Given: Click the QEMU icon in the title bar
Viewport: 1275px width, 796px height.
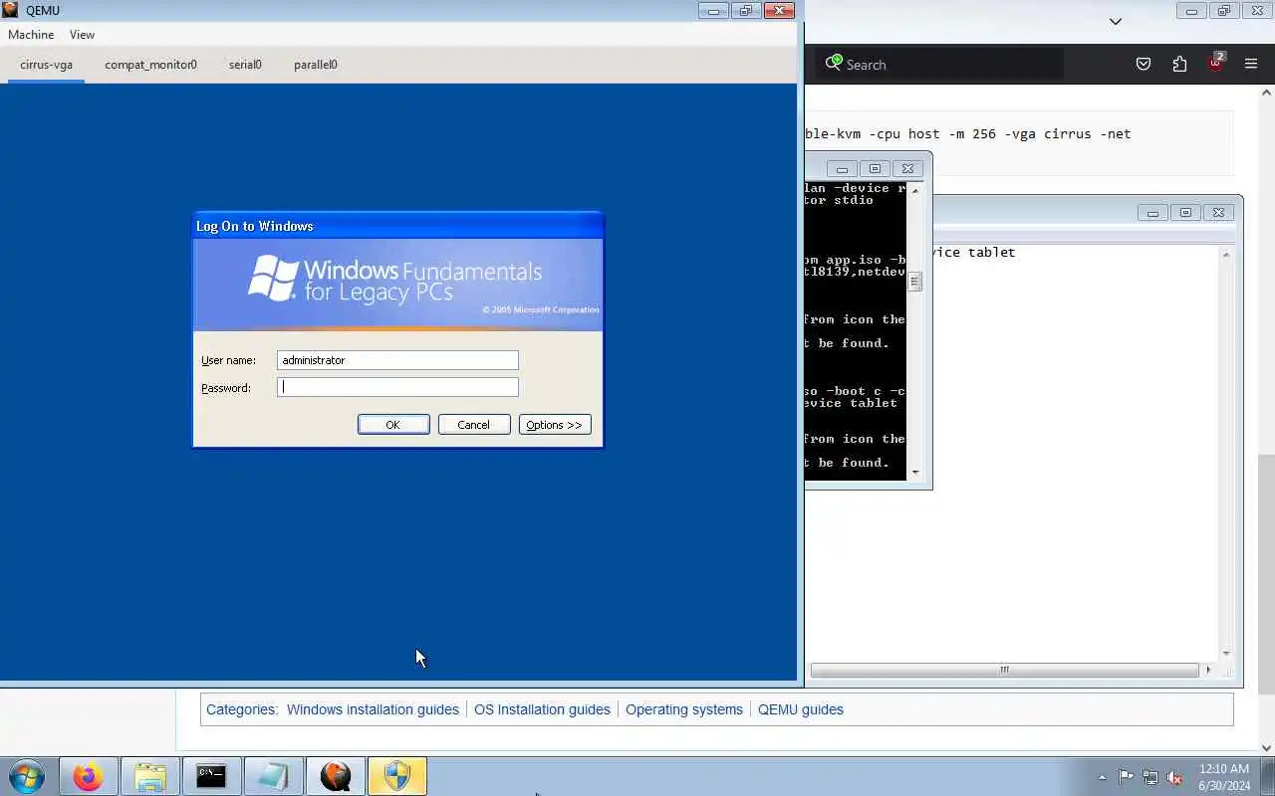Looking at the screenshot, I should [10, 10].
